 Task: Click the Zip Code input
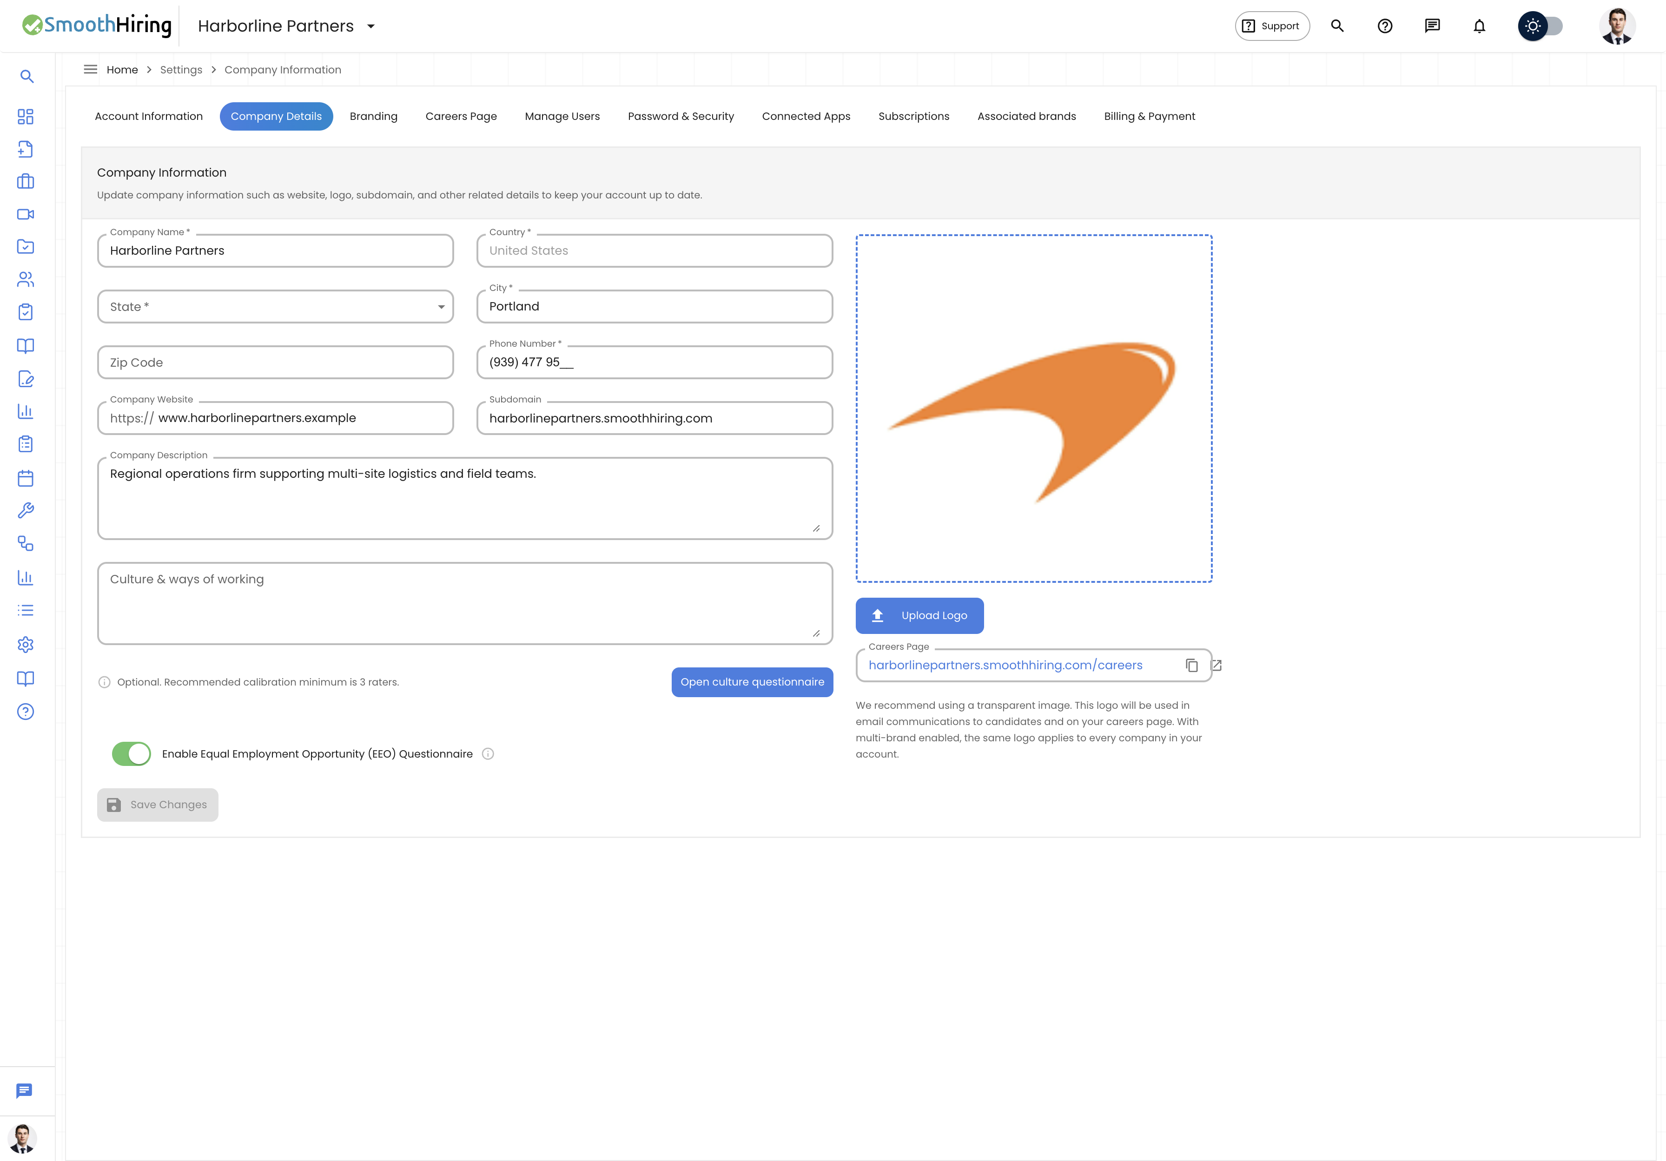click(276, 362)
